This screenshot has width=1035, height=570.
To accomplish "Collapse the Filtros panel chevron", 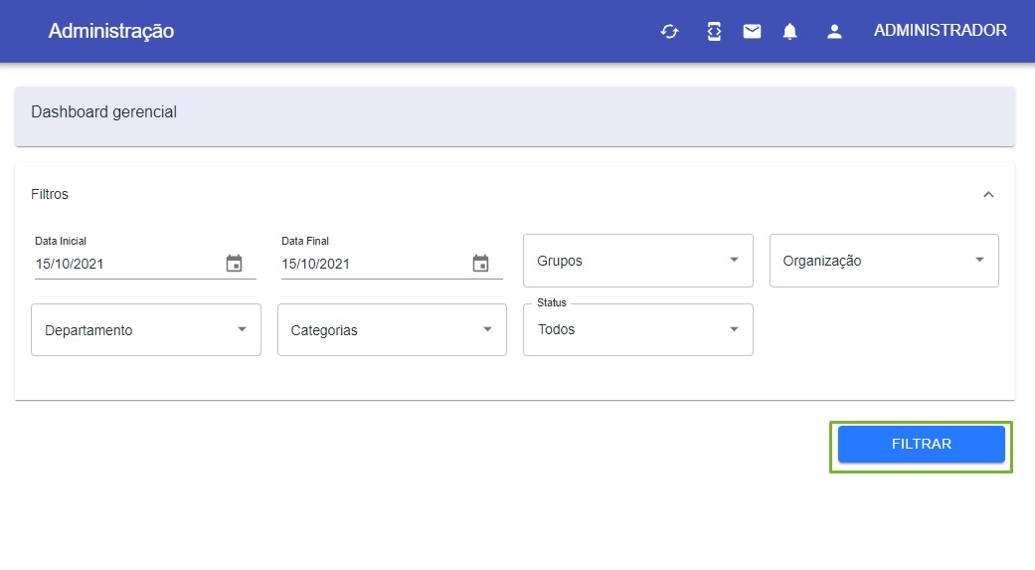I will (x=988, y=194).
